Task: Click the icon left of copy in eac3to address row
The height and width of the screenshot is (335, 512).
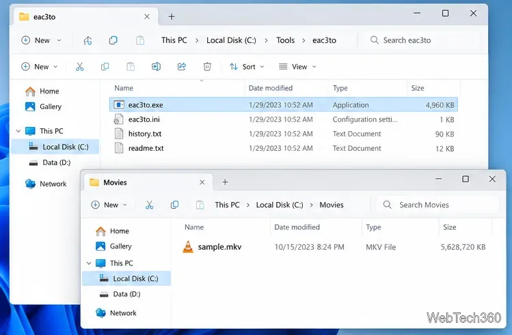Action: (x=87, y=40)
